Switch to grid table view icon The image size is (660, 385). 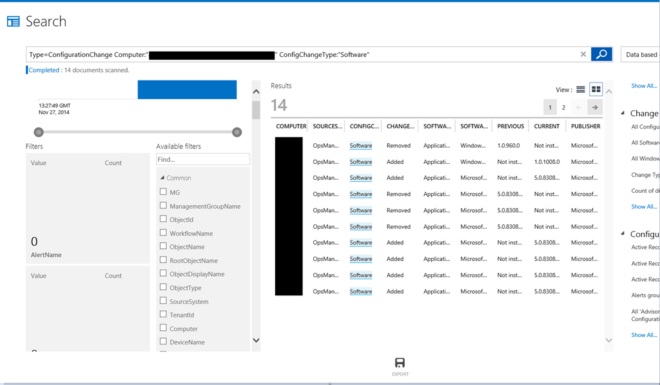596,90
